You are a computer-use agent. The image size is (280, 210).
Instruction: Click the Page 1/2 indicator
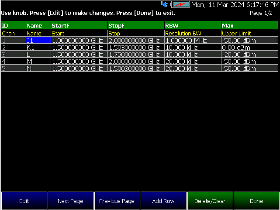pyautogui.click(x=261, y=13)
